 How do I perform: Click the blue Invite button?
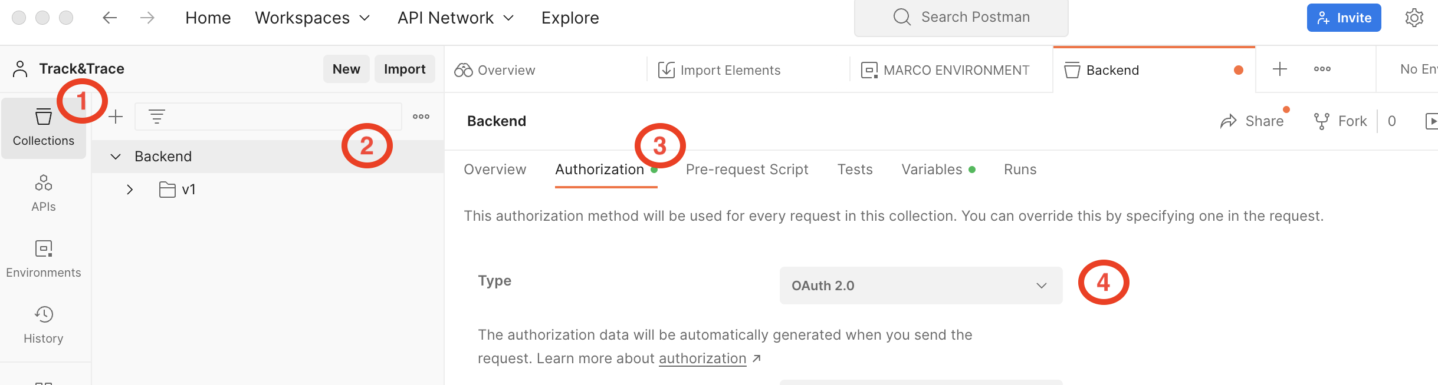[x=1344, y=18]
